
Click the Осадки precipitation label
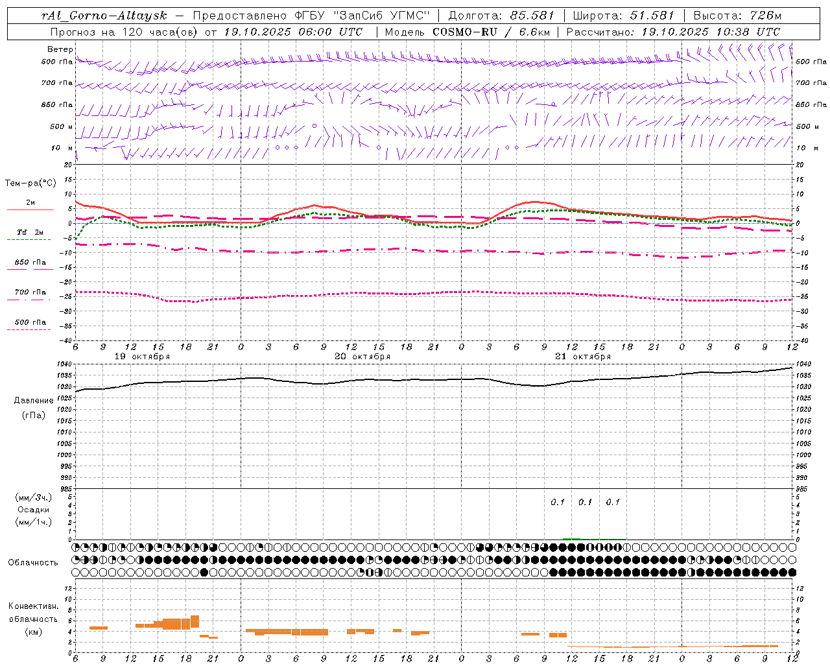tap(34, 510)
